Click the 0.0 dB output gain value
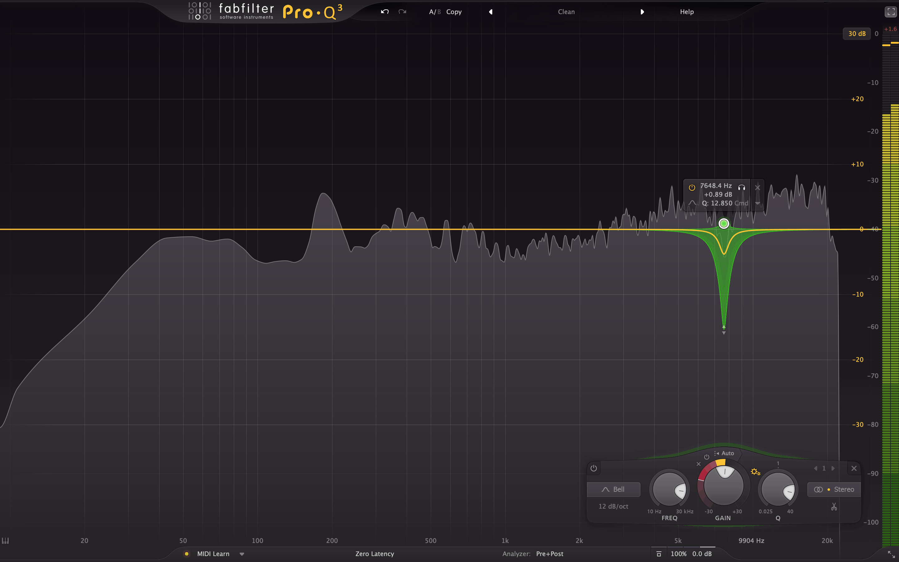 tap(702, 554)
